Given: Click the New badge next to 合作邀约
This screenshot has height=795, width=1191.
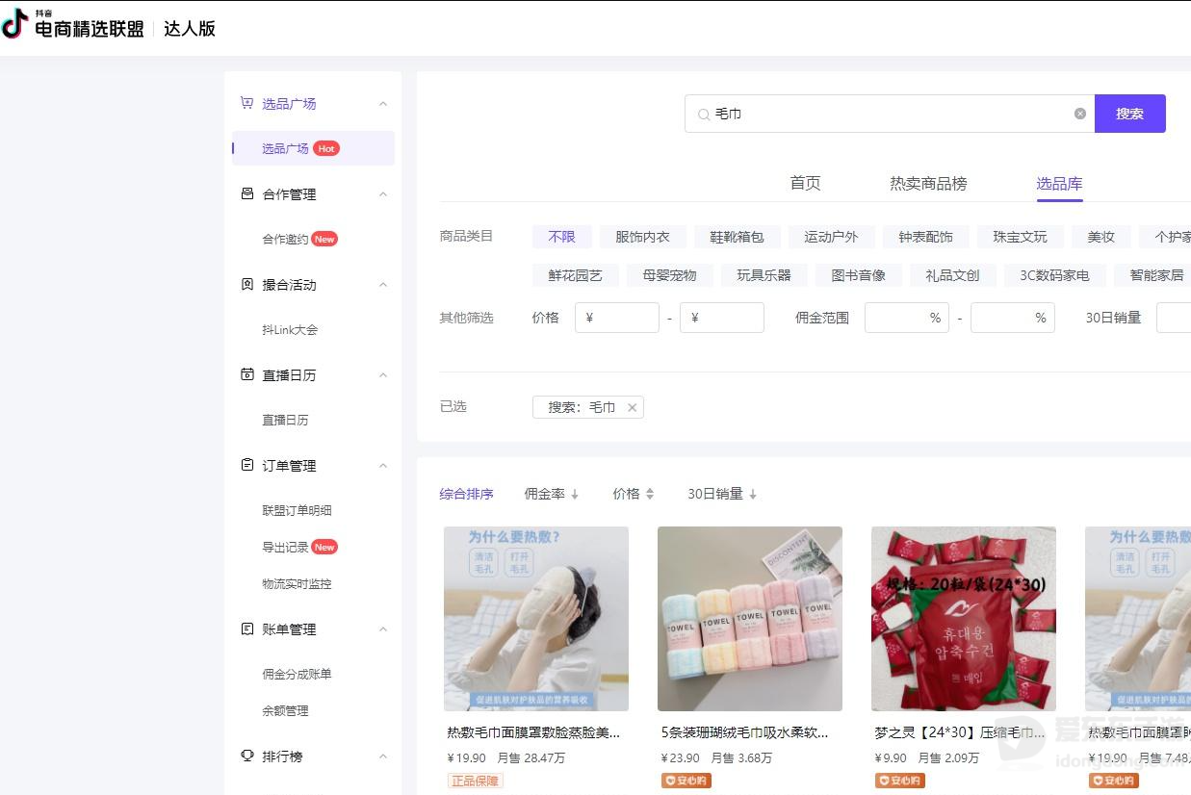Looking at the screenshot, I should coord(324,239).
